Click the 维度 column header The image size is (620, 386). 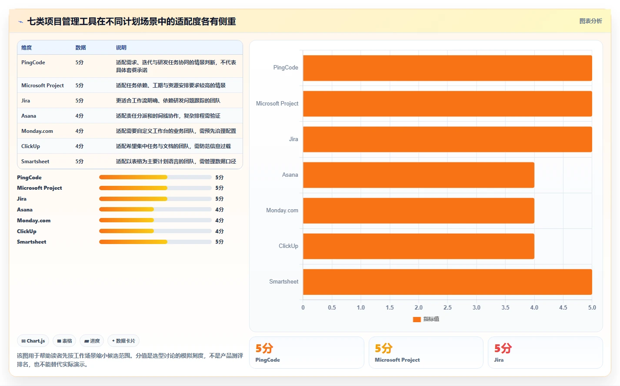click(x=27, y=48)
